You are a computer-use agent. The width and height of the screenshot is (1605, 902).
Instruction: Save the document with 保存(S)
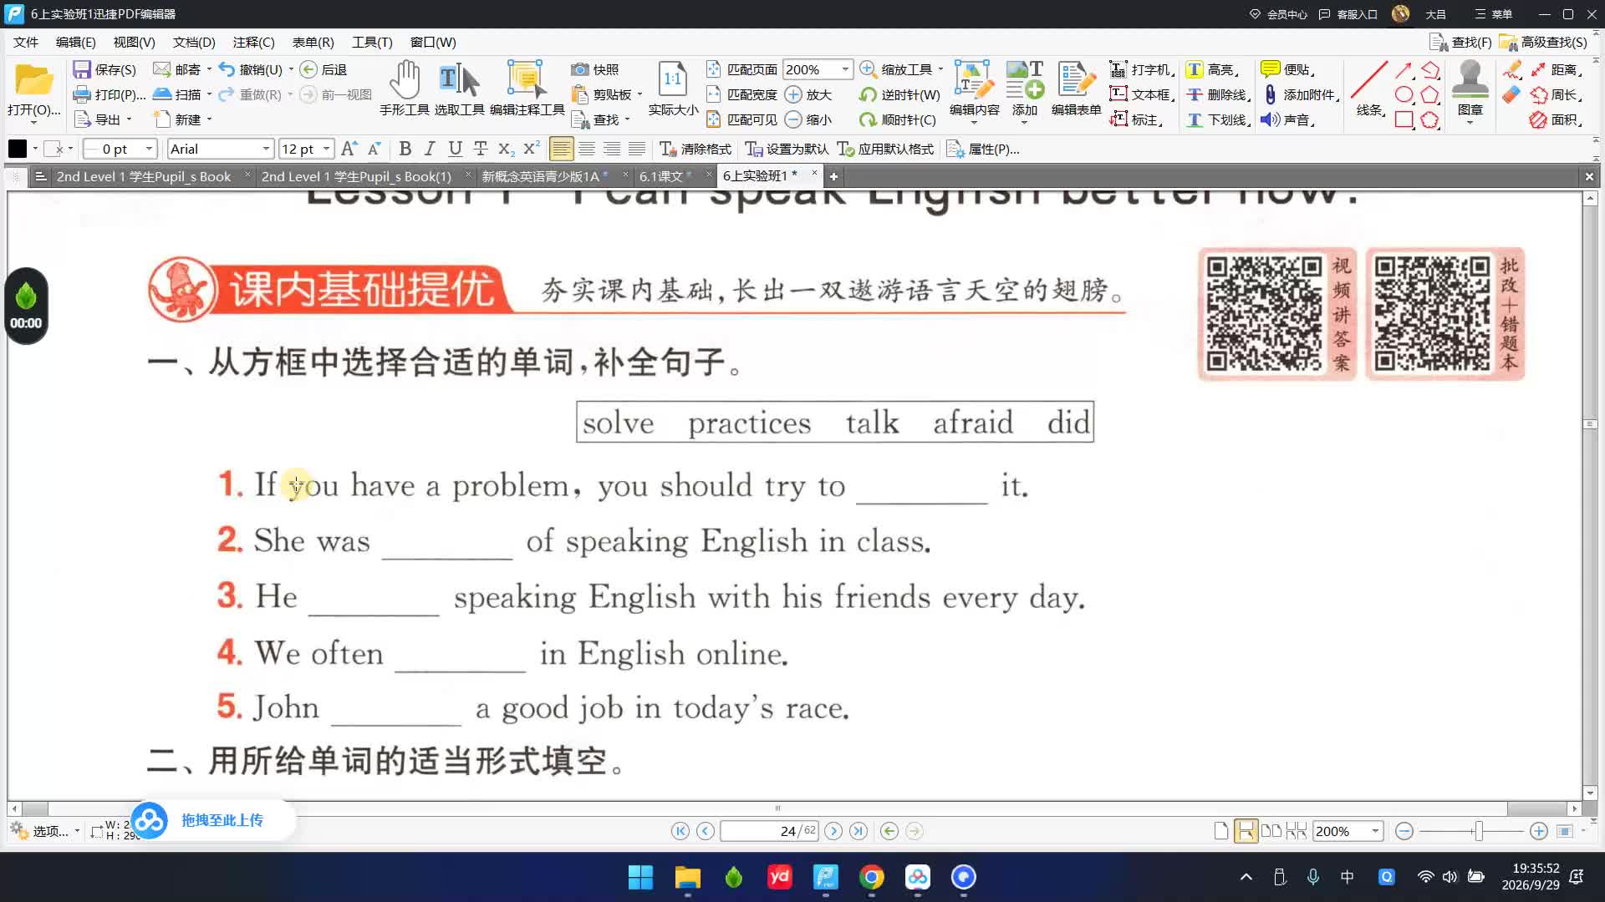coord(104,69)
